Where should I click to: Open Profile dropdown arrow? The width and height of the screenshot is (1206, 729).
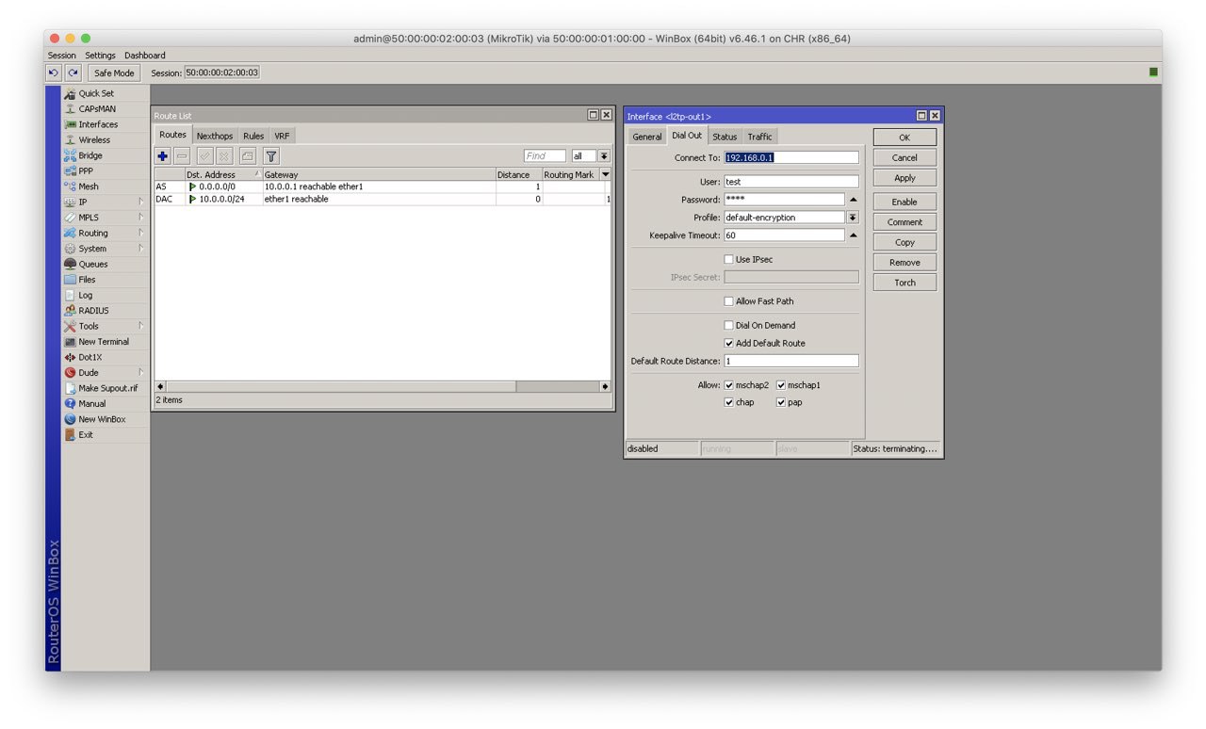(x=853, y=218)
